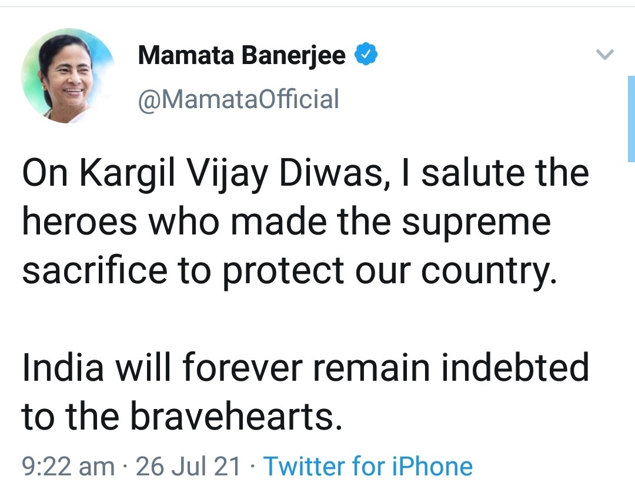The image size is (635, 503).
Task: Click the word "bravehearts" in the tweet
Action: click(x=232, y=415)
